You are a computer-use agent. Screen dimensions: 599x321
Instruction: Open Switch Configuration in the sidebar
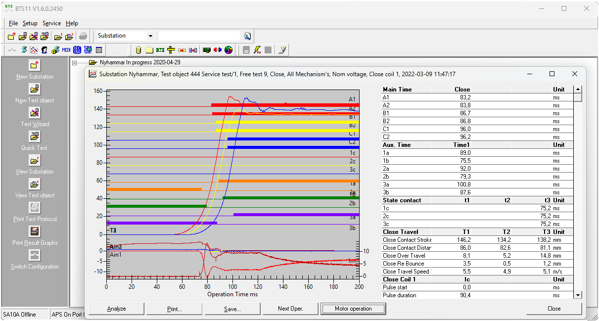[x=35, y=255]
